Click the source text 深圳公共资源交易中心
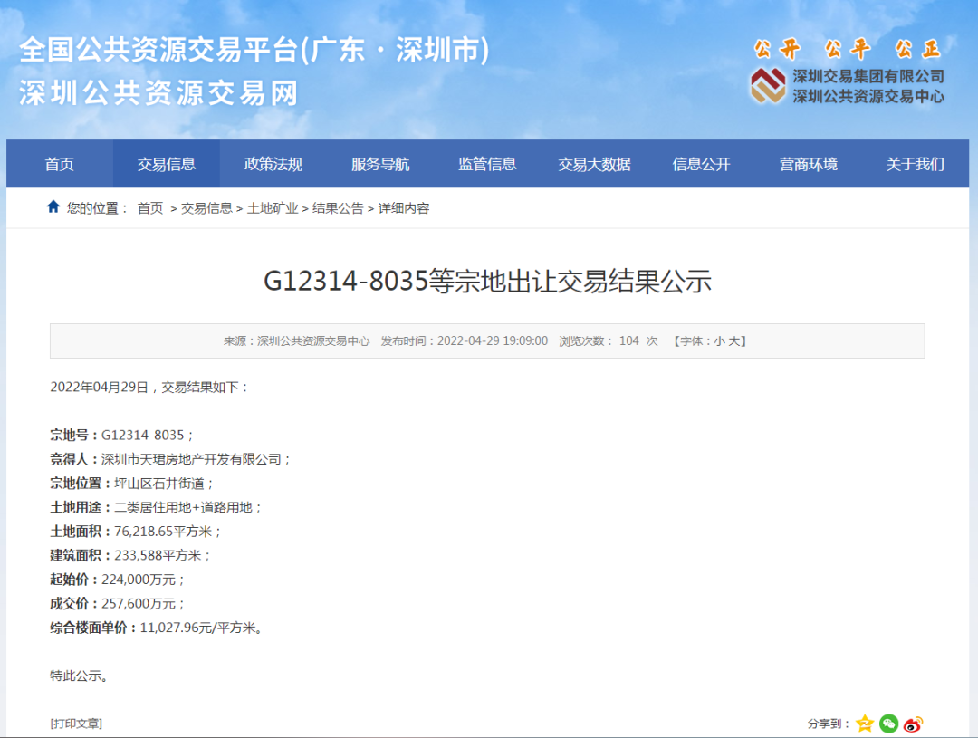This screenshot has height=738, width=978. [313, 341]
